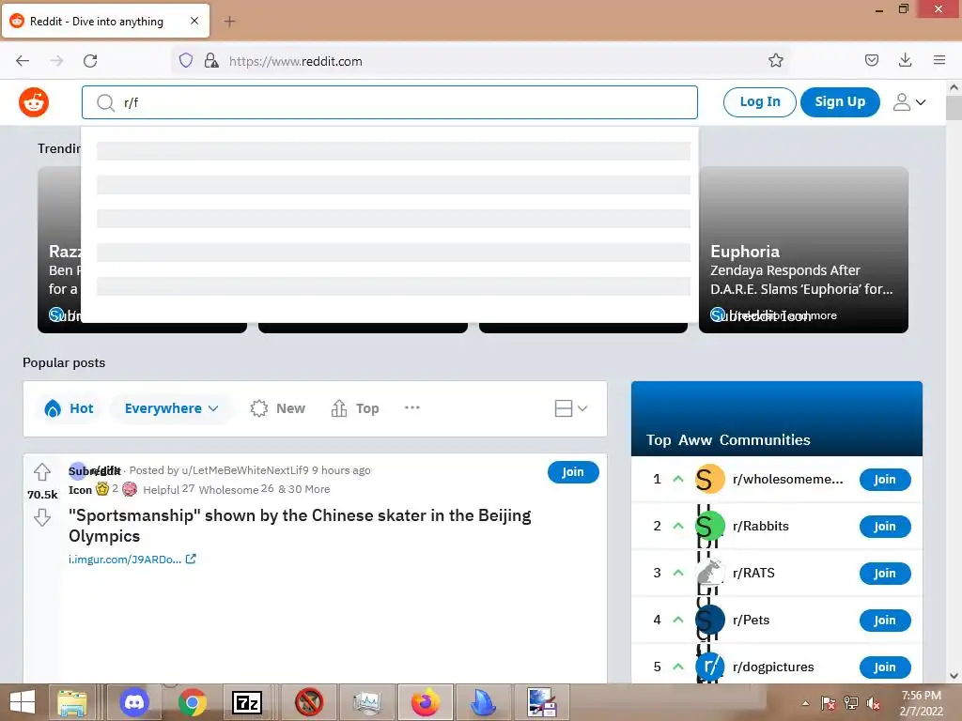Join the r/Pets community

[885, 620]
